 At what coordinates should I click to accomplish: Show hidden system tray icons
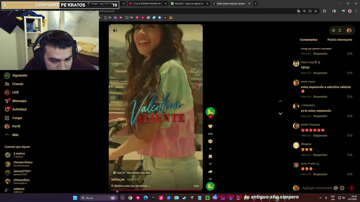click(320, 198)
